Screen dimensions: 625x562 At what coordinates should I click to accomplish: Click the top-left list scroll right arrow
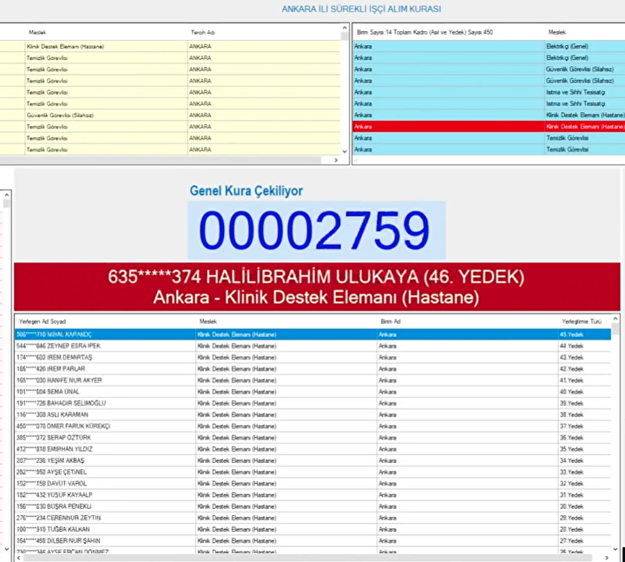[336, 160]
